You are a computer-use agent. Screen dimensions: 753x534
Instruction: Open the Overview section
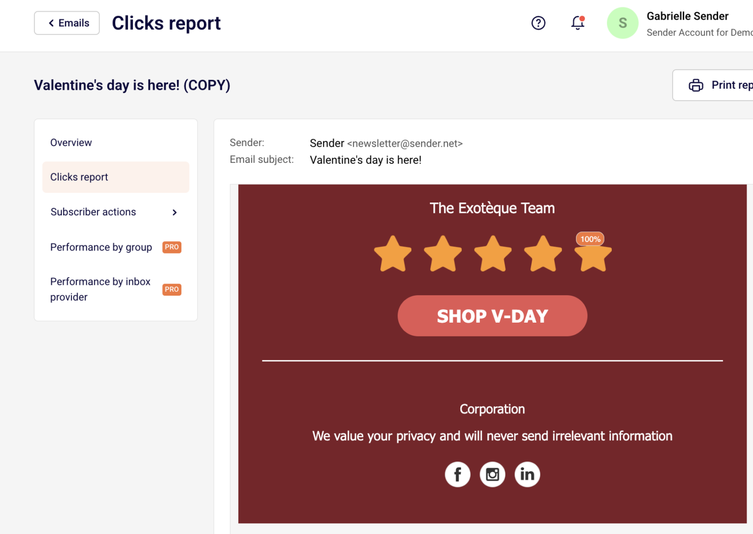[x=116, y=143]
